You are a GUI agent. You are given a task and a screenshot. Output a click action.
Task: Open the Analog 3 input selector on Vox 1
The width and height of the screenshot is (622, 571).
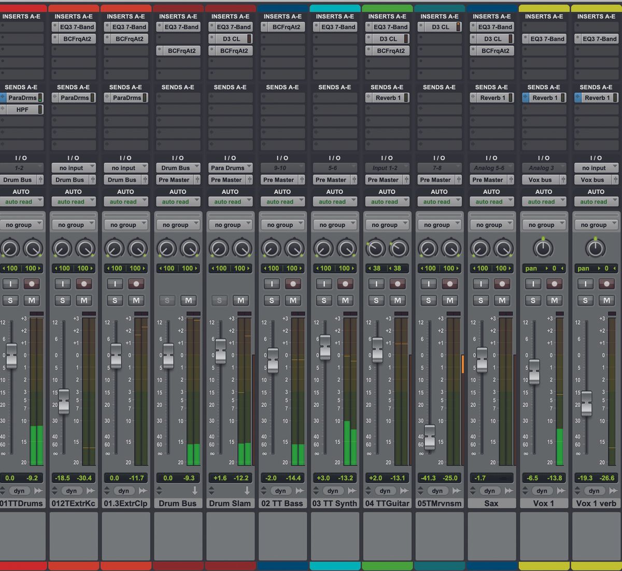pos(544,167)
